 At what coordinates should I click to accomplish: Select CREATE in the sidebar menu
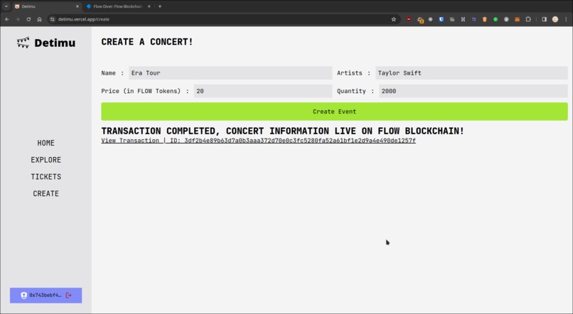[46, 193]
